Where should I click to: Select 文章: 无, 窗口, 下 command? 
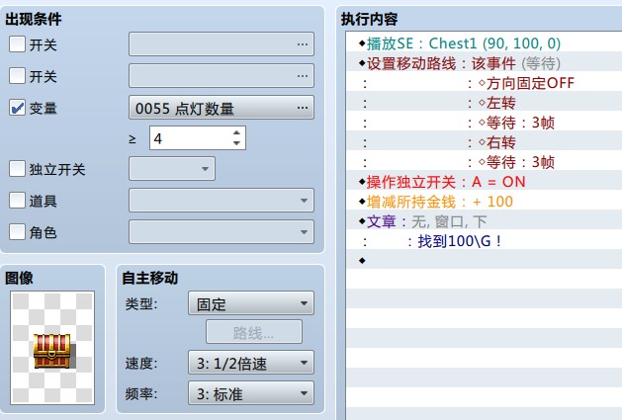point(484,221)
